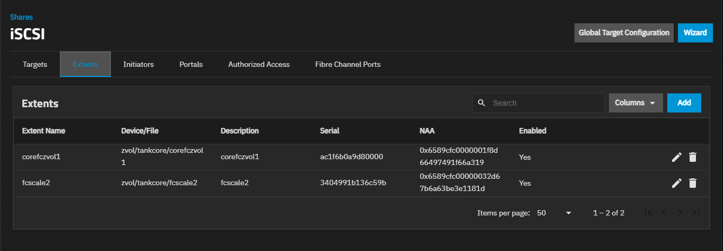
Task: Open Global Target Configuration
Action: point(624,32)
